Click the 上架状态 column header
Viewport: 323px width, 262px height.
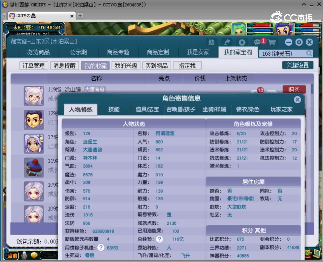(x=236, y=78)
